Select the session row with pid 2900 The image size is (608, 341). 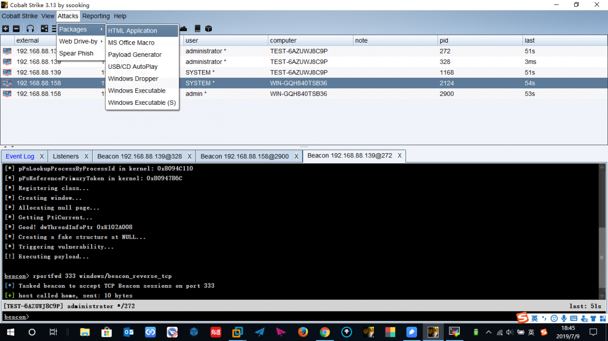tap(304, 94)
